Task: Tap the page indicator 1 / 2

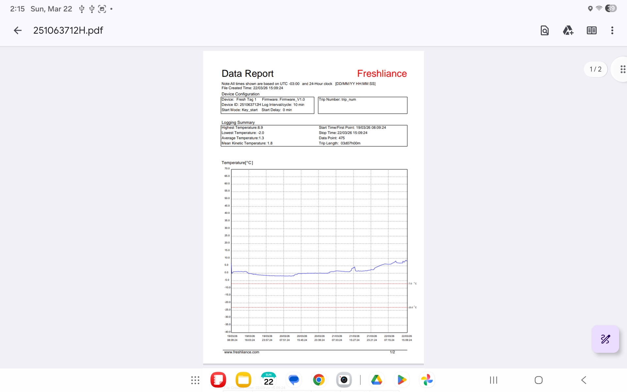Action: pos(595,69)
